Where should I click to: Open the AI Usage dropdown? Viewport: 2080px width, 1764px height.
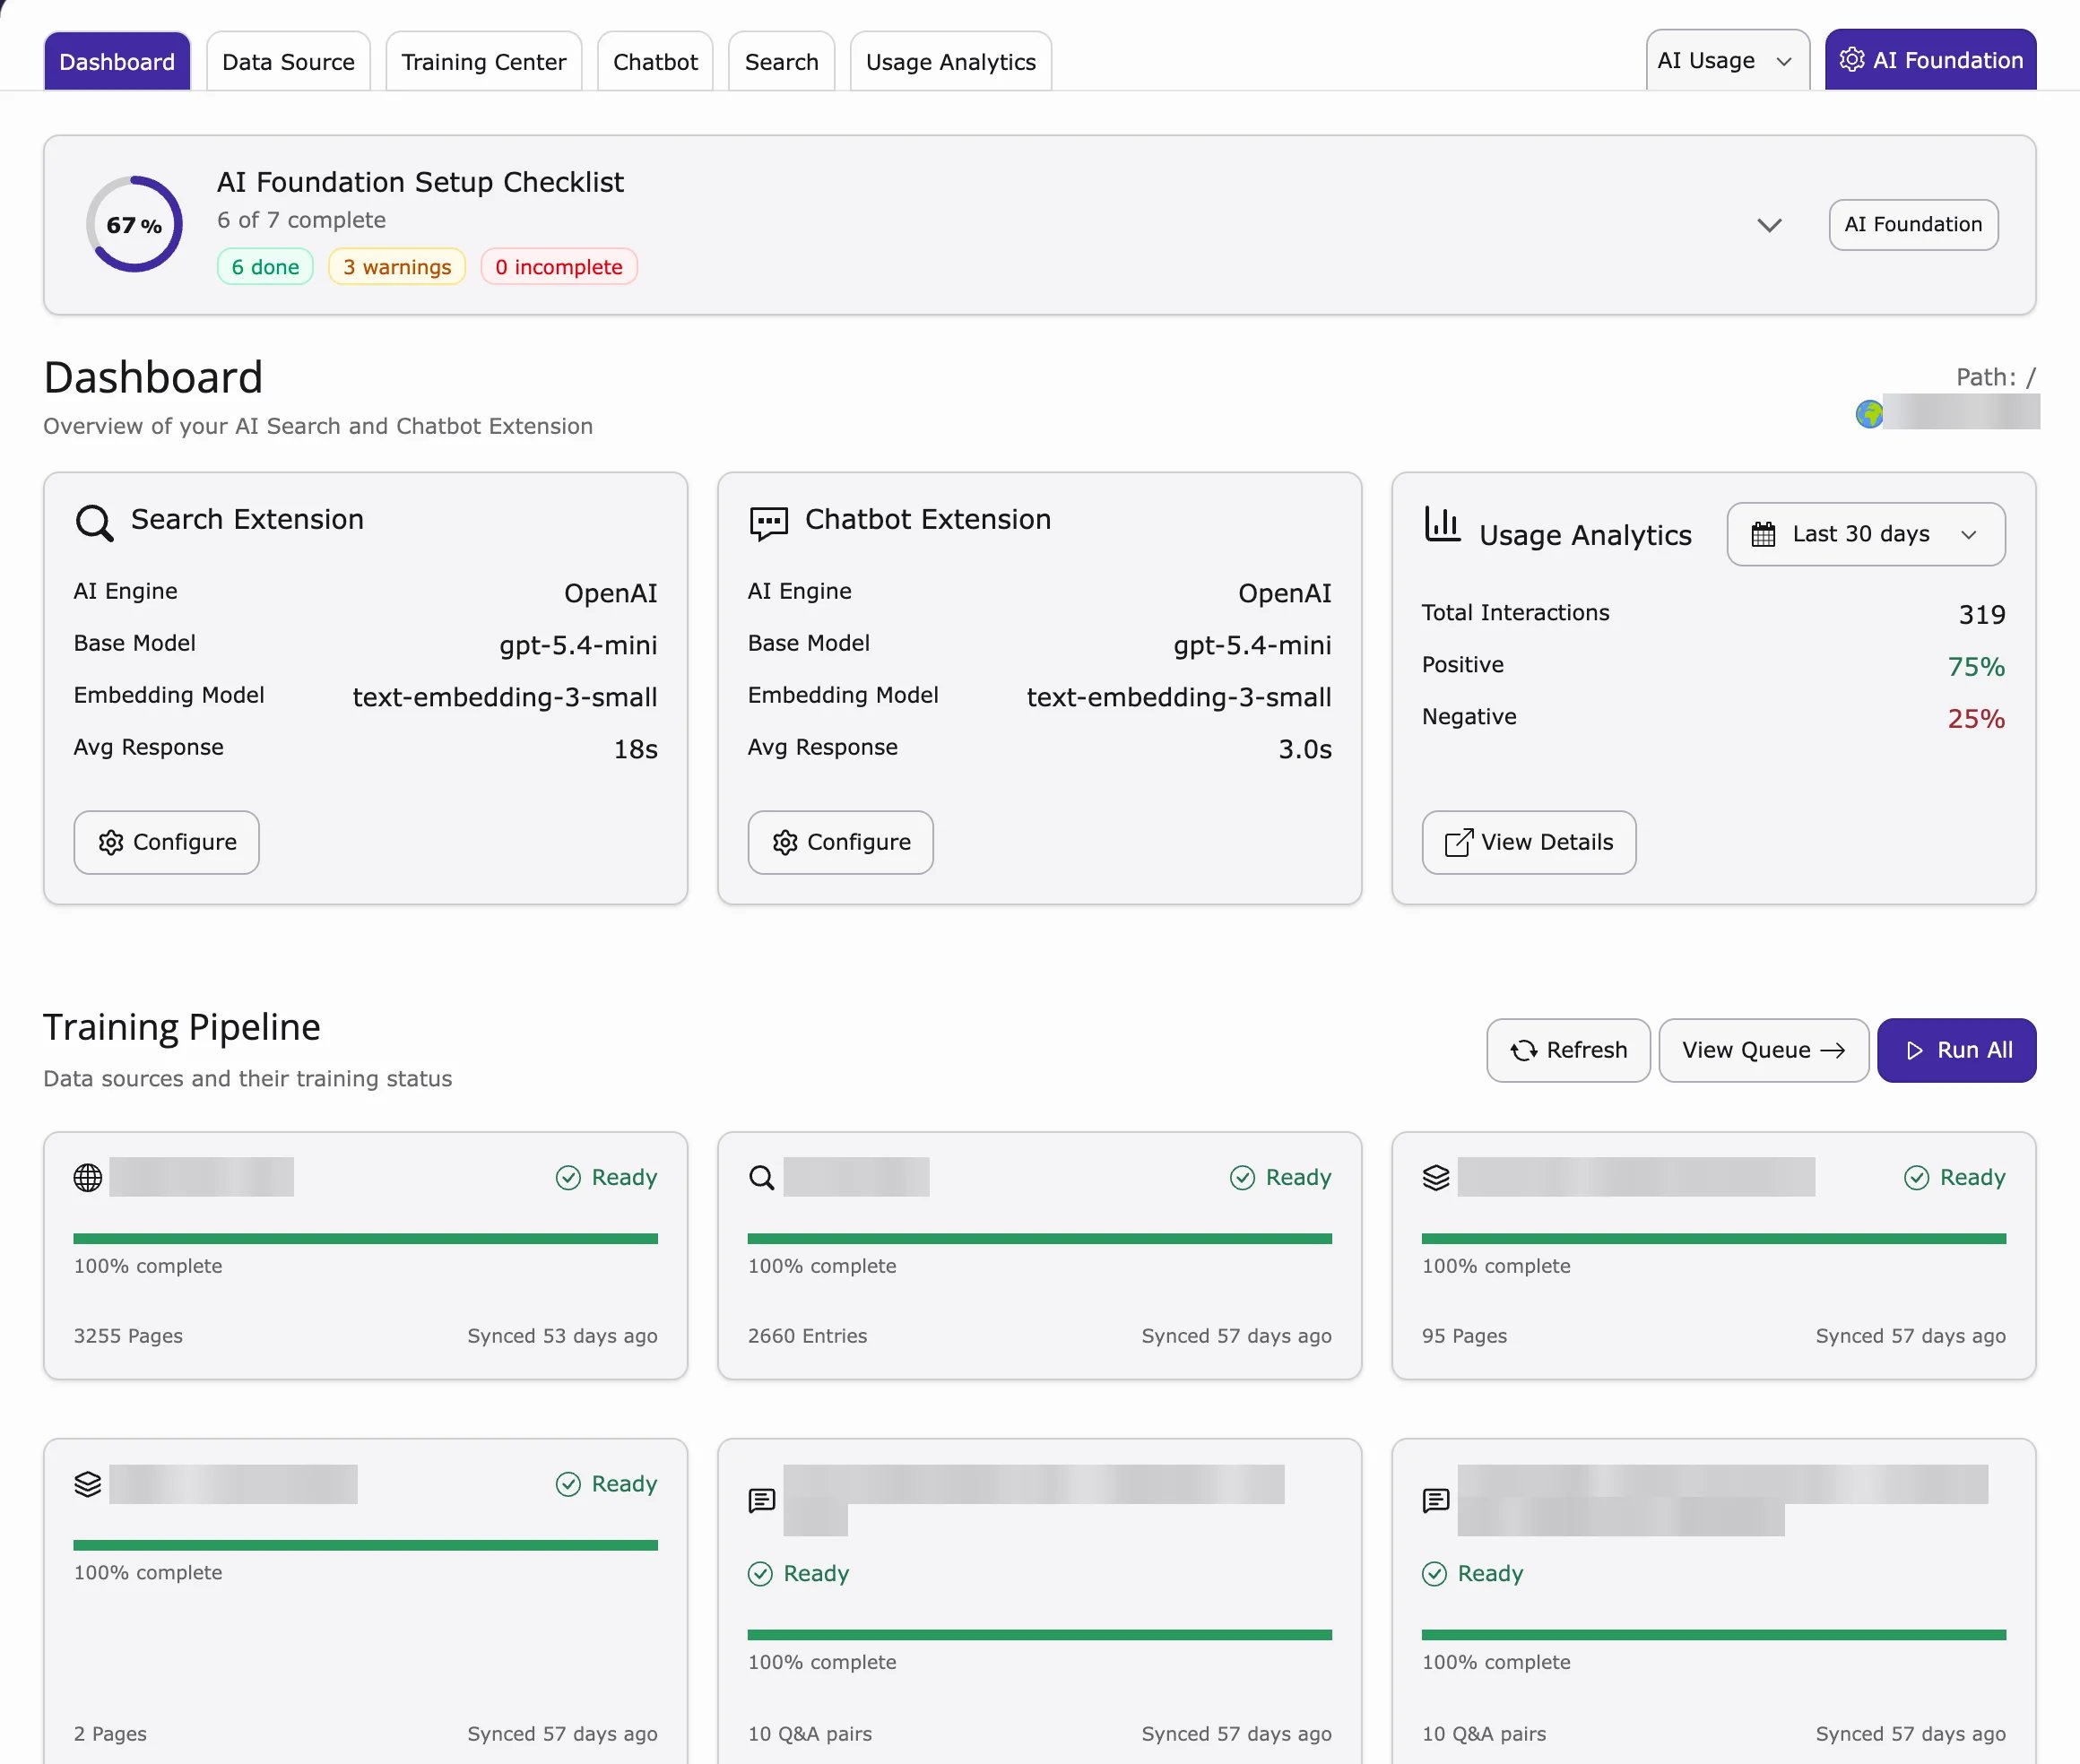(x=1727, y=60)
